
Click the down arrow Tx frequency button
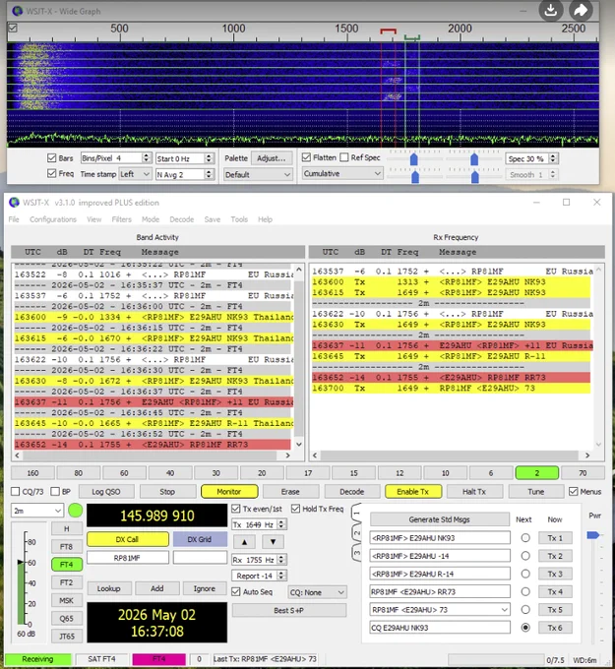[273, 542]
